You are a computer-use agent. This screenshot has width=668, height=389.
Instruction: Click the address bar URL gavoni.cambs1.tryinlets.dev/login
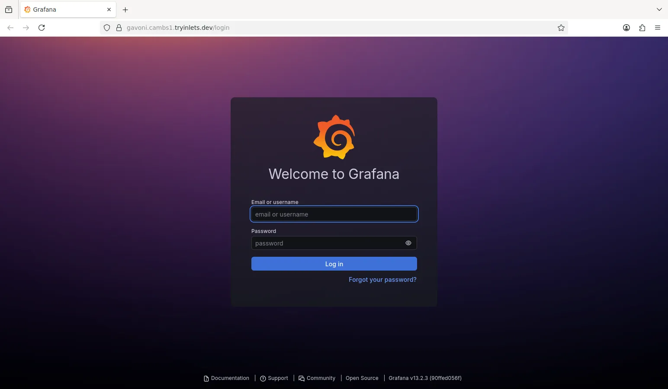[178, 28]
